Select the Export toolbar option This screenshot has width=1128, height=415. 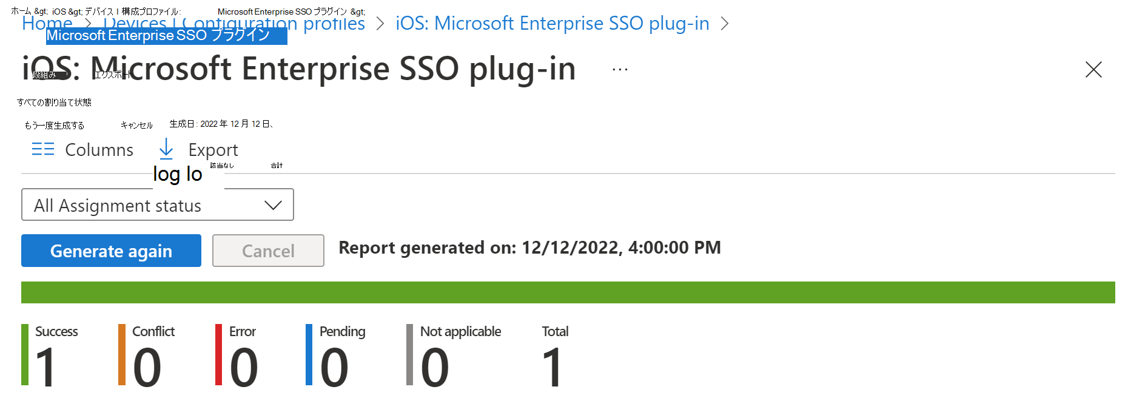(213, 150)
